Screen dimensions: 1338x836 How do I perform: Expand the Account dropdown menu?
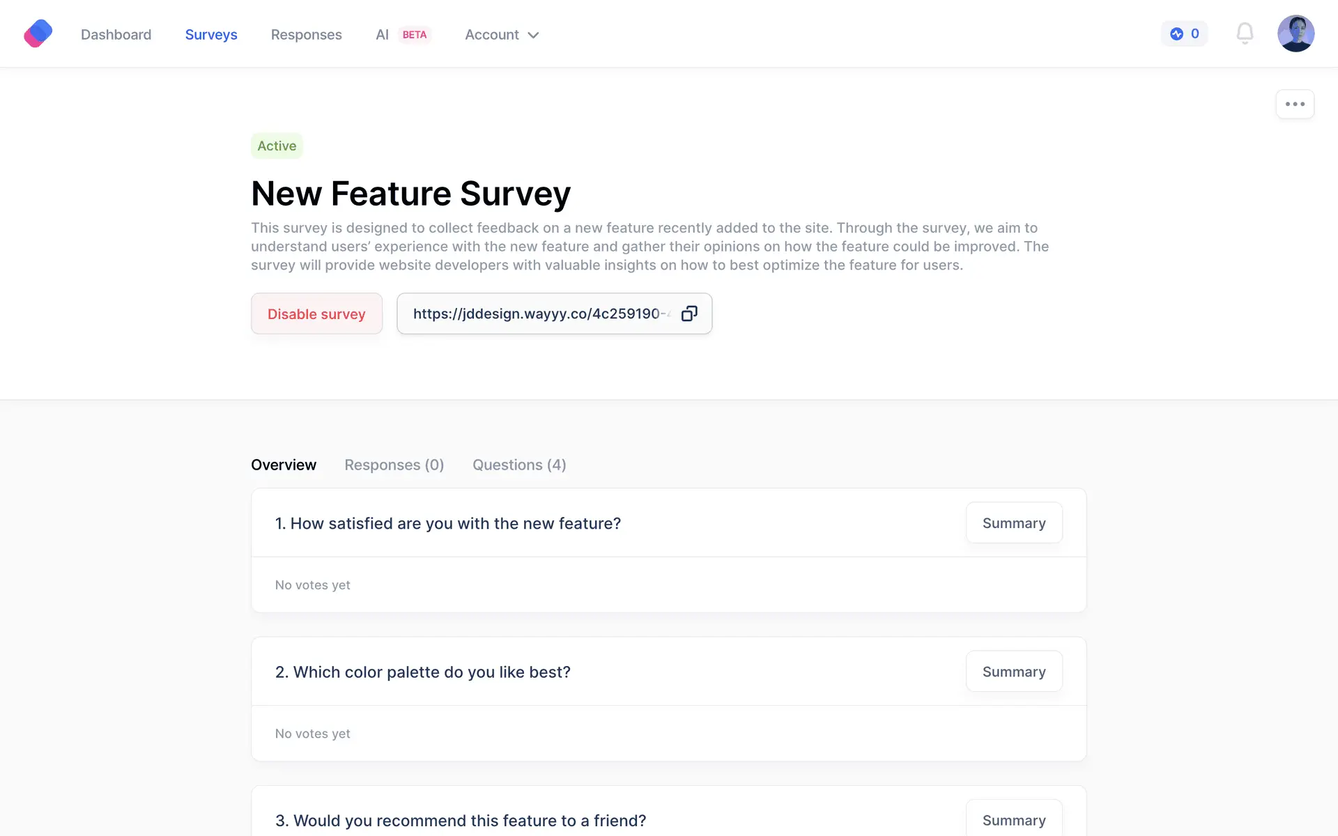coord(502,35)
